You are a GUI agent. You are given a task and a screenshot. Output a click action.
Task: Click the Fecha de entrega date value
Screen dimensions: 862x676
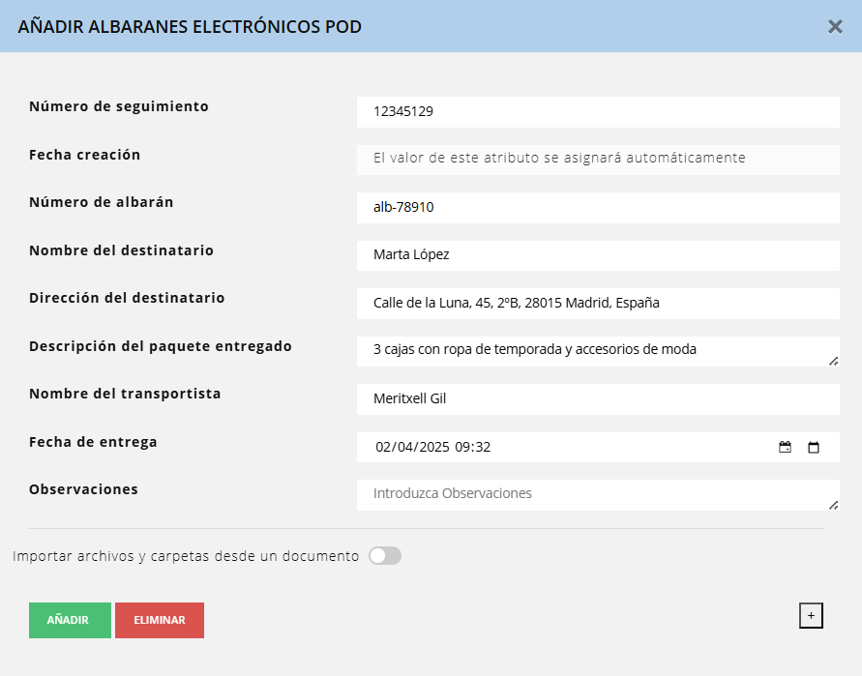[433, 448]
